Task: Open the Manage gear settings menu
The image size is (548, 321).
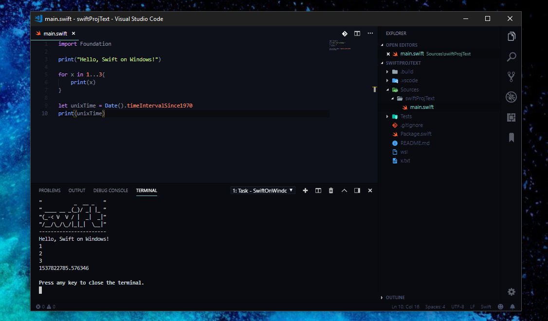Action: click(511, 292)
